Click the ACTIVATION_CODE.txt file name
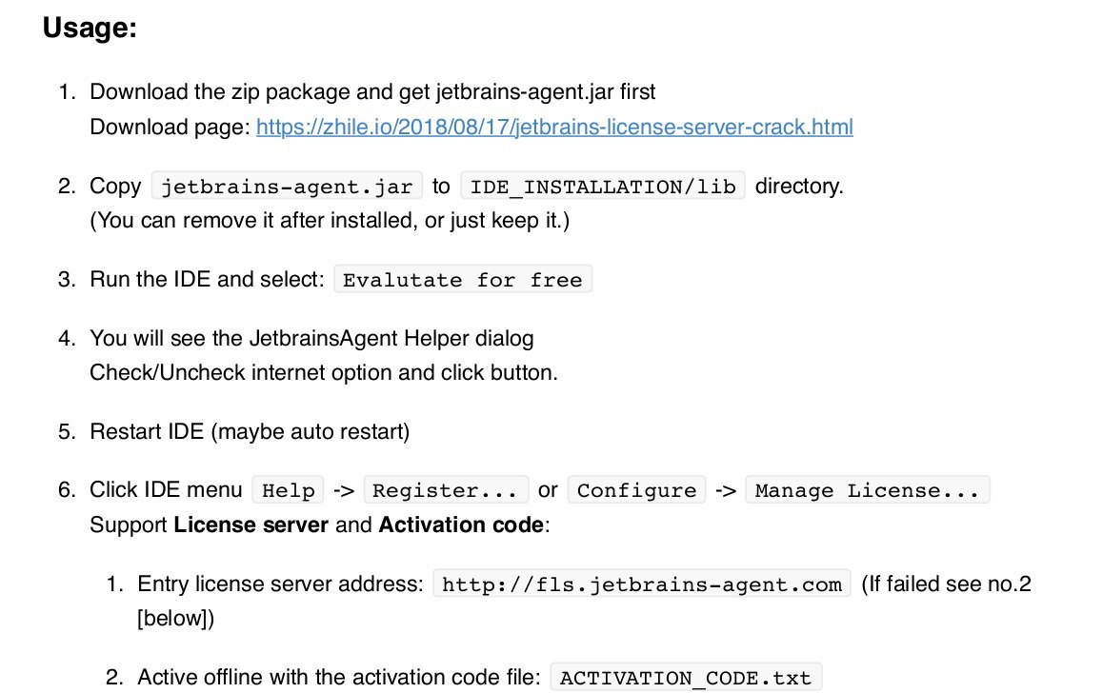This screenshot has width=1103, height=693. pos(686,678)
